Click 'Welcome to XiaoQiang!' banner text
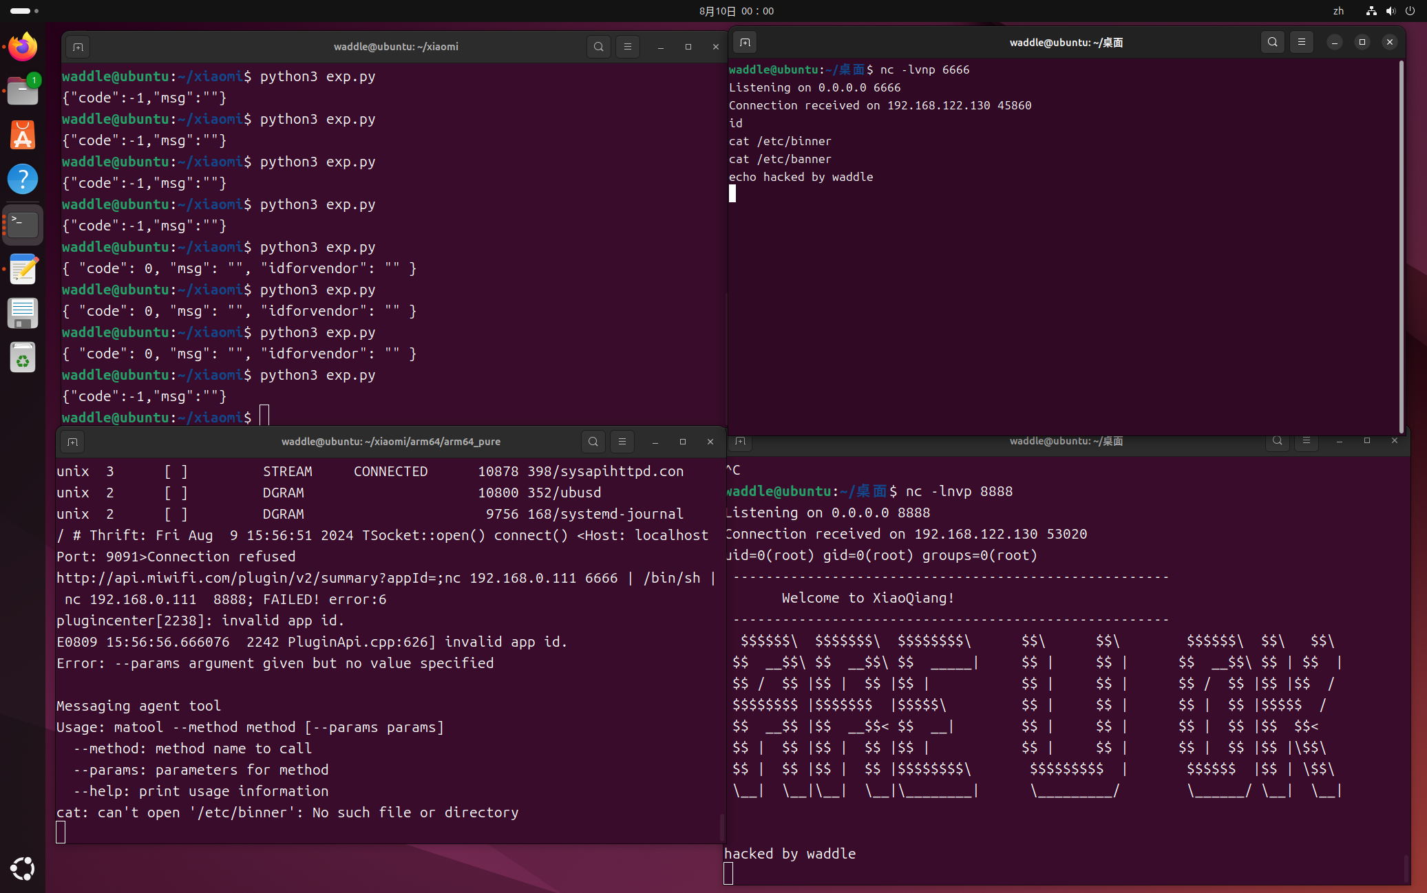 click(x=868, y=598)
